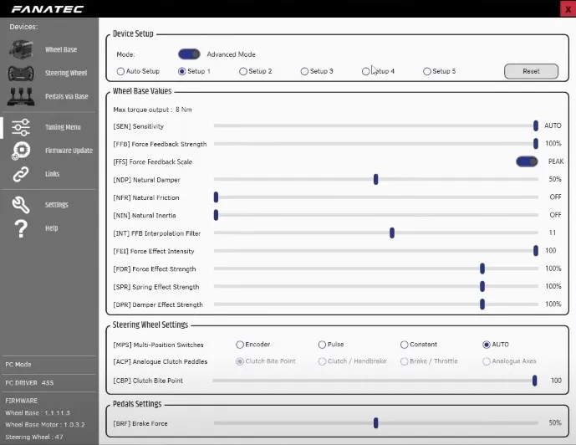Choose AUTO for Multi-Position Switches

tap(487, 345)
